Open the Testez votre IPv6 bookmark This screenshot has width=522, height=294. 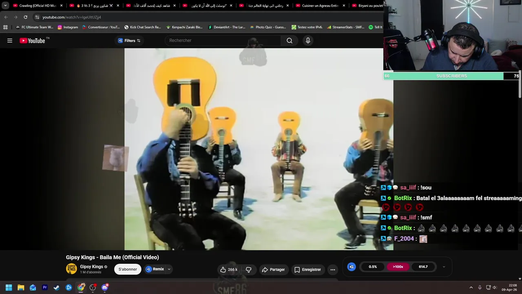click(307, 27)
